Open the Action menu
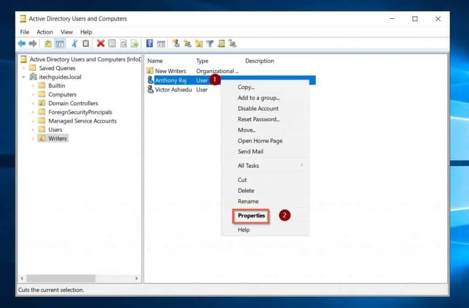This screenshot has width=469, height=308. [44, 32]
